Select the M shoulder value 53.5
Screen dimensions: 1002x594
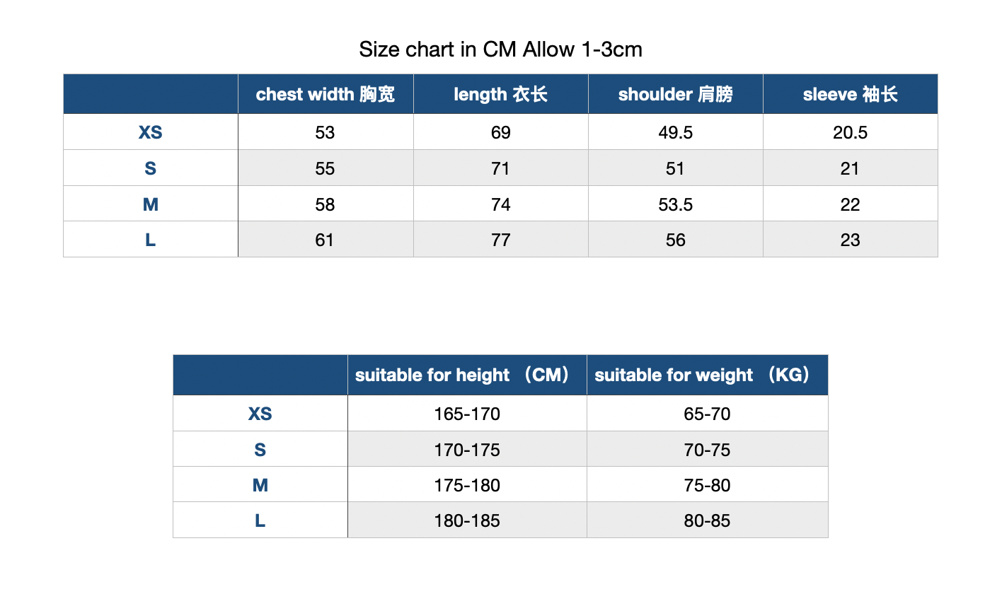click(x=675, y=204)
